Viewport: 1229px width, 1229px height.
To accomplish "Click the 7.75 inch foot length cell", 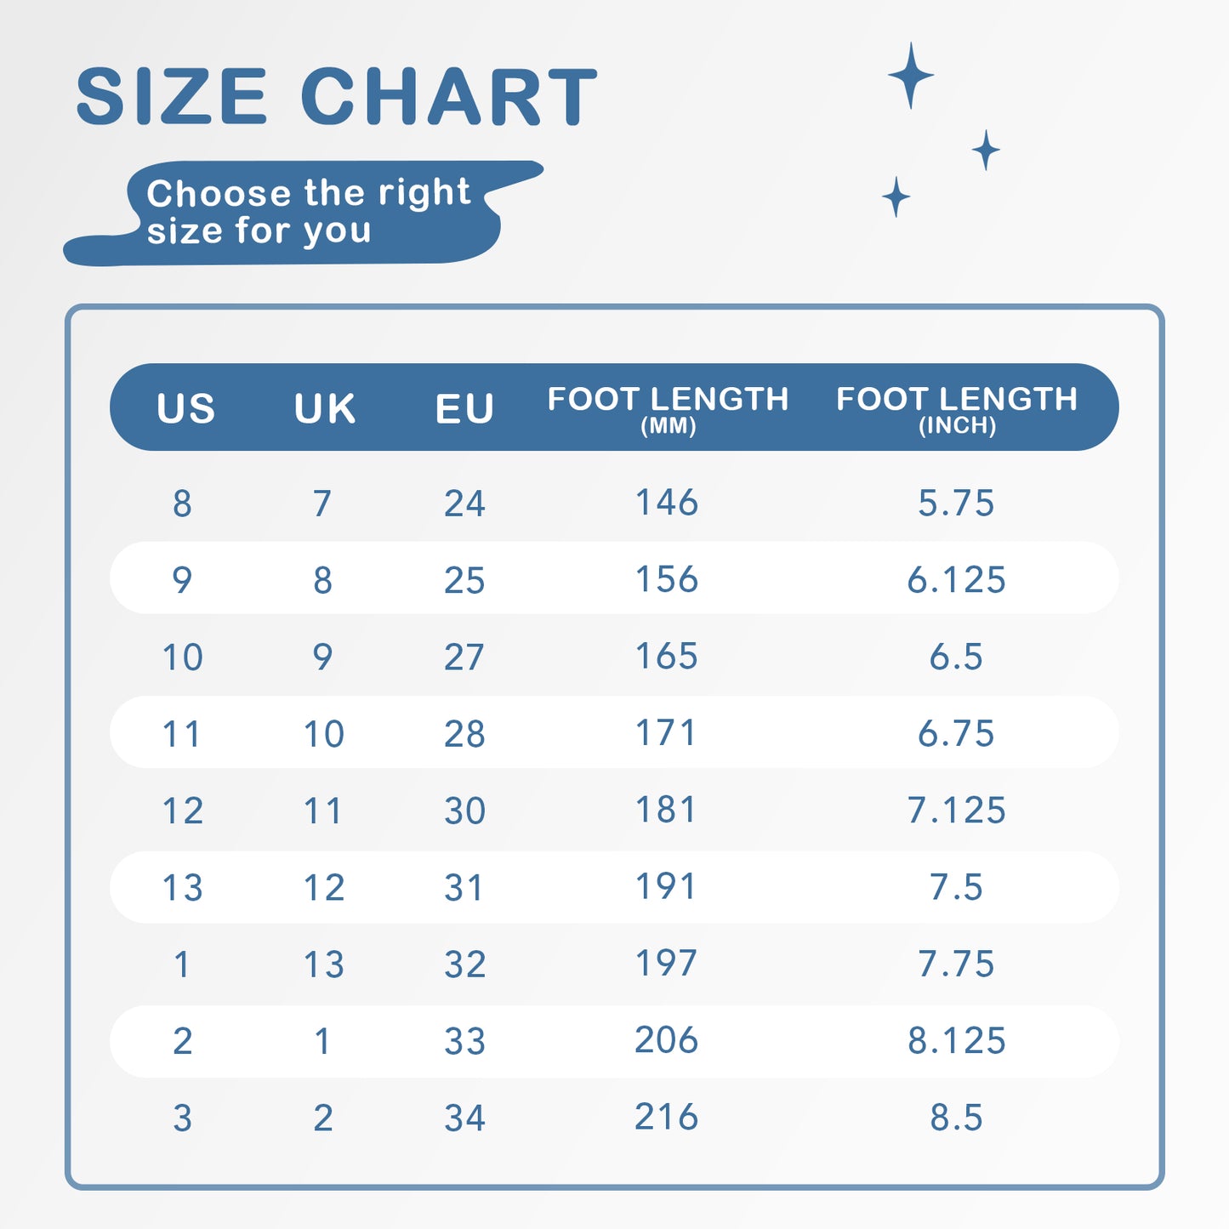I will (x=956, y=964).
